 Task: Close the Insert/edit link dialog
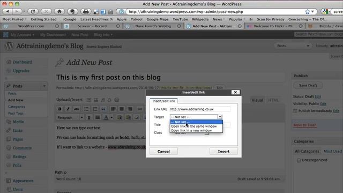pos(235,92)
